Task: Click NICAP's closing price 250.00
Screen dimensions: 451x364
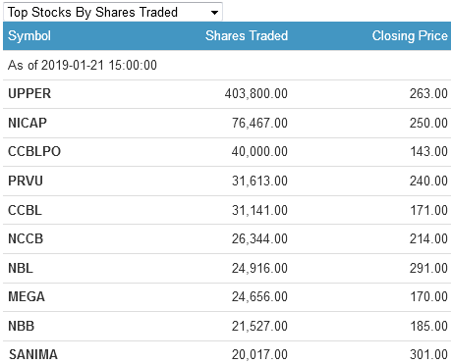Action: coord(428,123)
